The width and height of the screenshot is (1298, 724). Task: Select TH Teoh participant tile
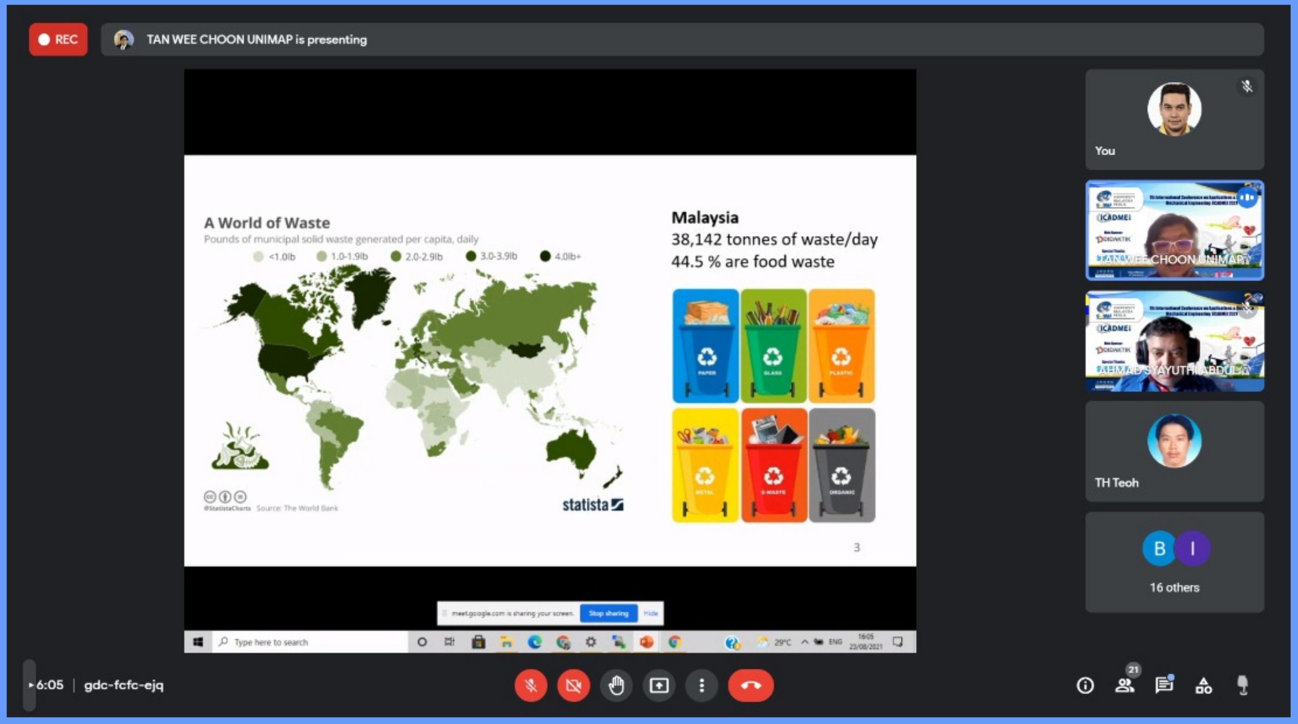[x=1174, y=452]
